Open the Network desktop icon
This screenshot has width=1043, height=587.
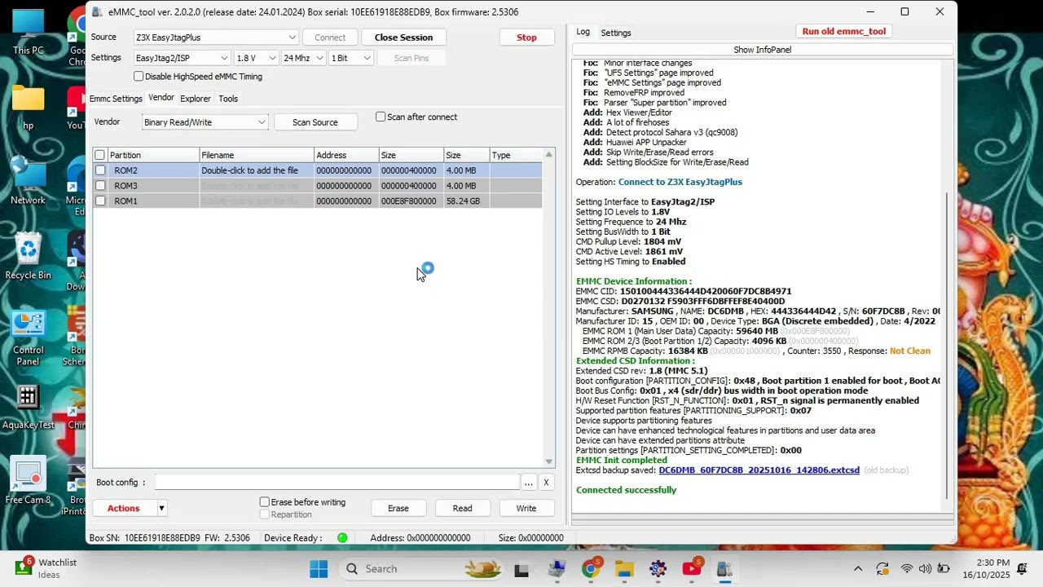point(28,181)
